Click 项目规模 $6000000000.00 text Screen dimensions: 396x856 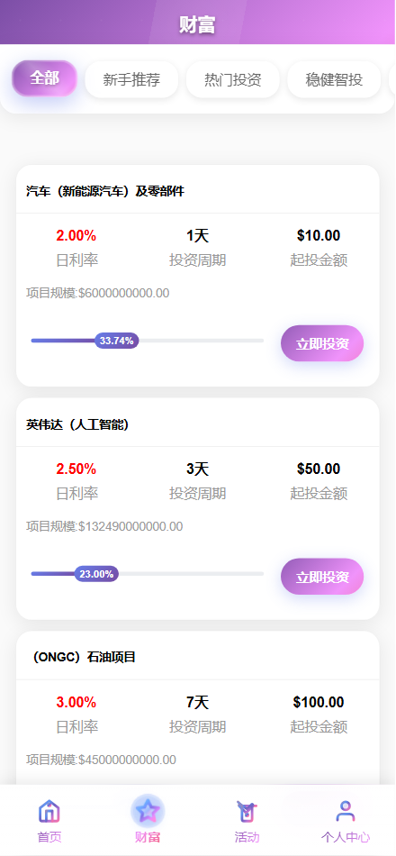[97, 293]
